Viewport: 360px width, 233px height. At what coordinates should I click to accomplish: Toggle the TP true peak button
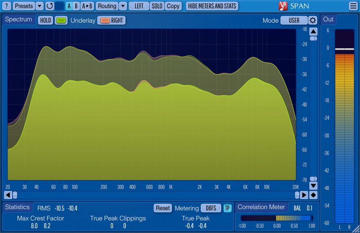point(227,208)
